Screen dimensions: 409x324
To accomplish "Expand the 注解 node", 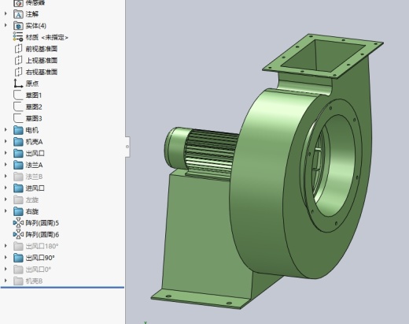I will tap(6, 13).
